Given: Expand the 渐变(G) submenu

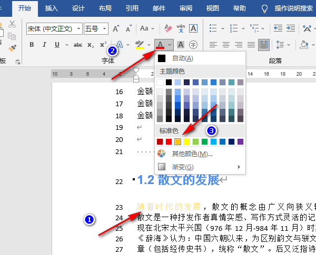Looking at the screenshot, I should 200,167.
